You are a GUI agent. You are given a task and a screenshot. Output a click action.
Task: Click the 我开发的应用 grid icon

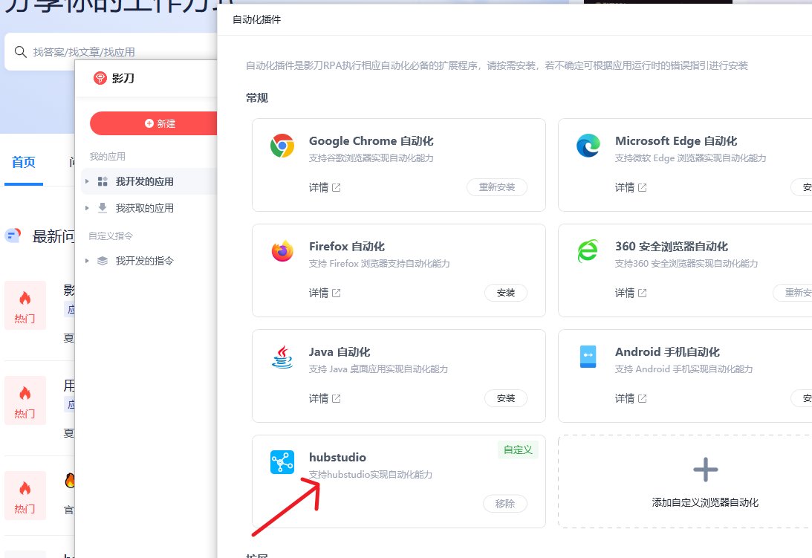point(103,181)
